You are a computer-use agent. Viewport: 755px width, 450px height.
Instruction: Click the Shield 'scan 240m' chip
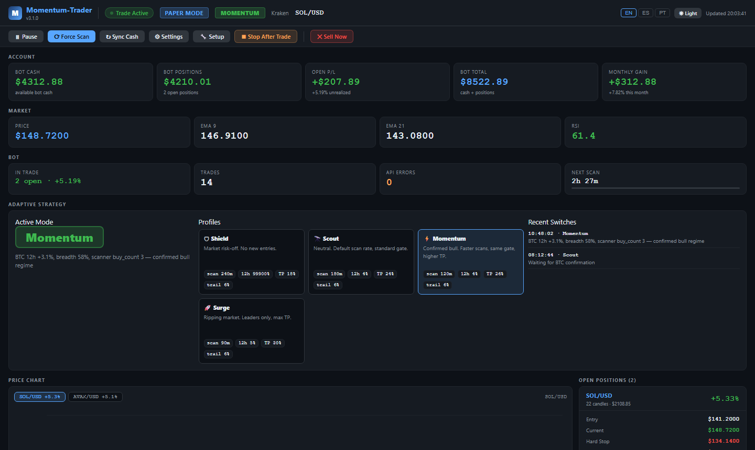click(220, 274)
